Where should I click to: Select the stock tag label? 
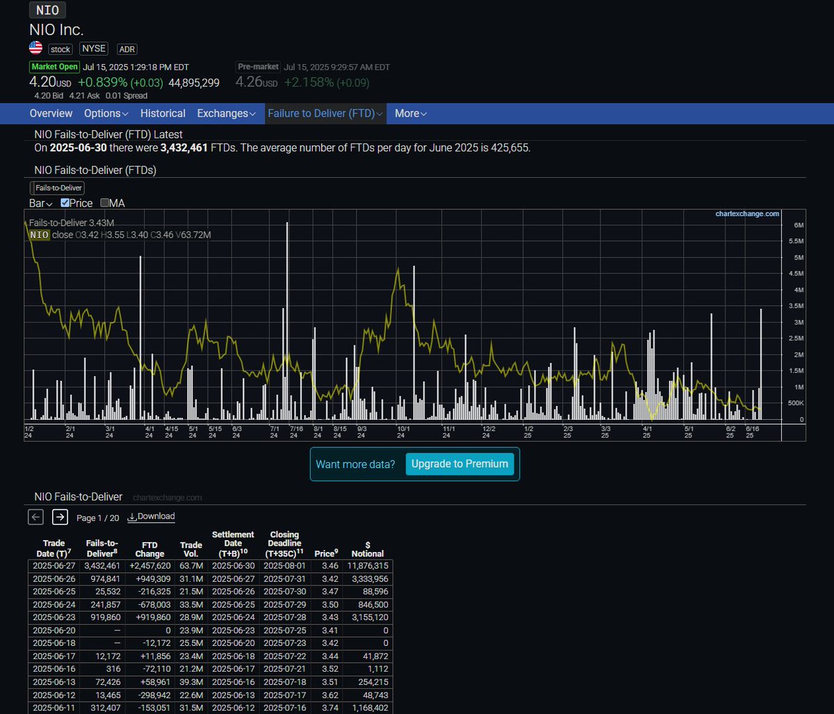(60, 49)
